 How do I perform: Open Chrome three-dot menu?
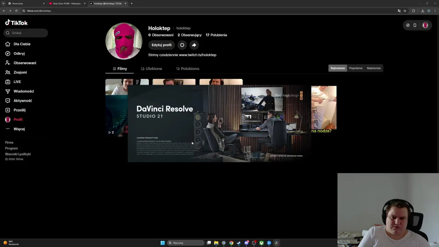[435, 11]
